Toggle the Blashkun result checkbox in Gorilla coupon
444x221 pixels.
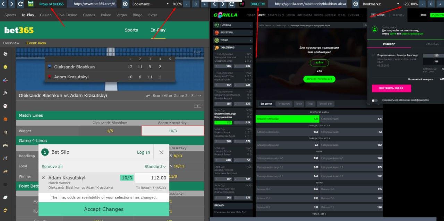(x=373, y=55)
